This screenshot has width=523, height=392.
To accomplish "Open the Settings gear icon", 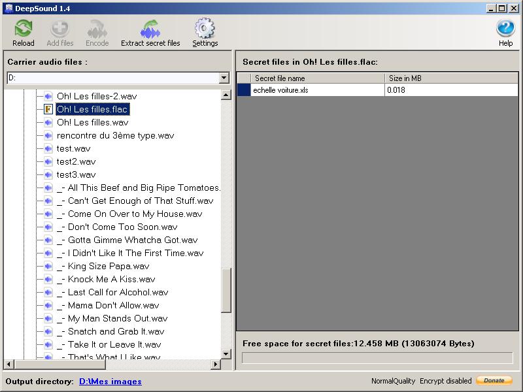I will tap(205, 28).
